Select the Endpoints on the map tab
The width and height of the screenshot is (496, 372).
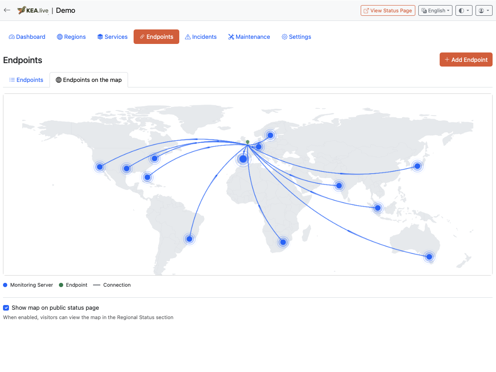(x=88, y=80)
